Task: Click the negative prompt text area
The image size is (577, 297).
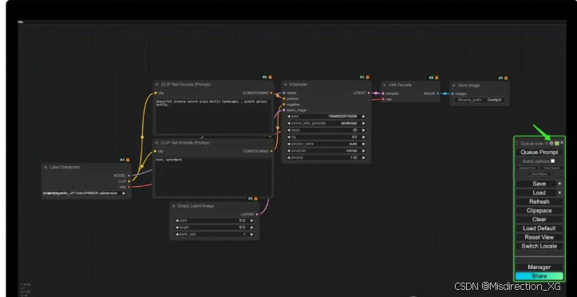Action: pyautogui.click(x=213, y=176)
